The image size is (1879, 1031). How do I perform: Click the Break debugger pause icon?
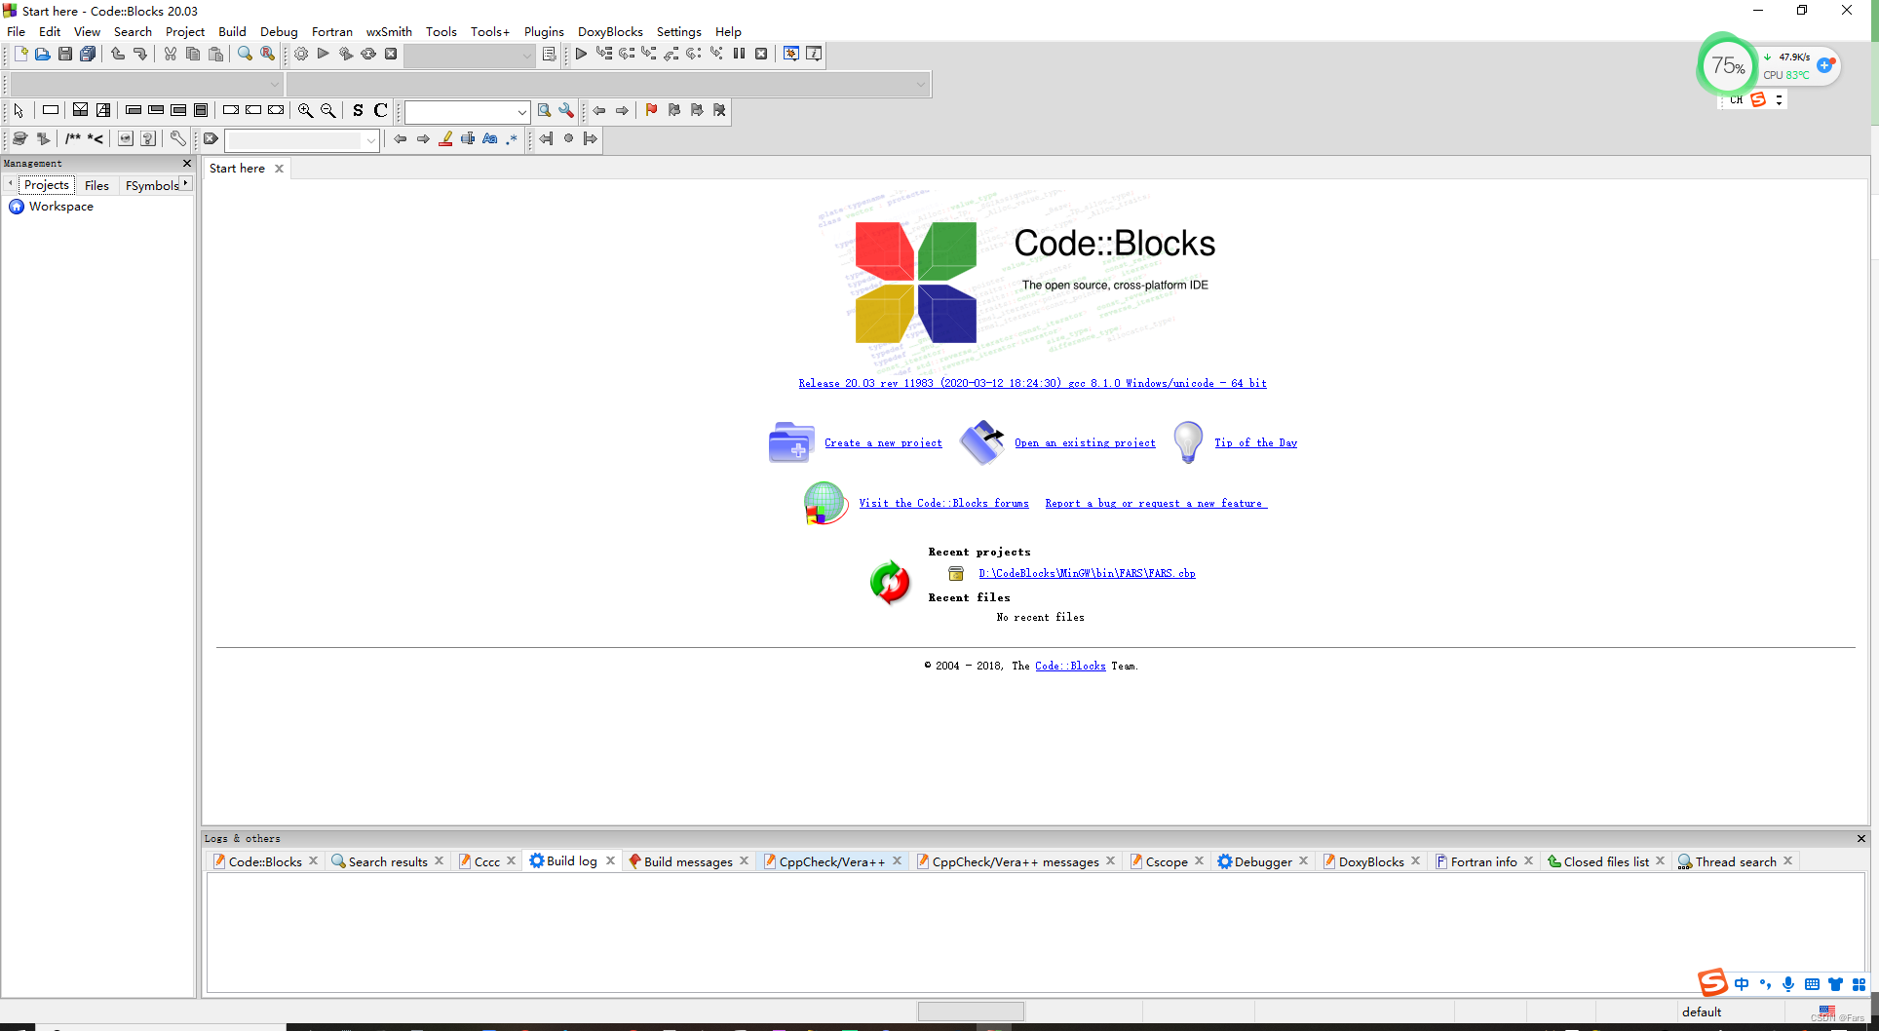point(739,55)
